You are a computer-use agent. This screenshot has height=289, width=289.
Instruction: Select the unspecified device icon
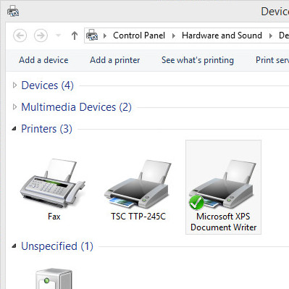(54, 278)
